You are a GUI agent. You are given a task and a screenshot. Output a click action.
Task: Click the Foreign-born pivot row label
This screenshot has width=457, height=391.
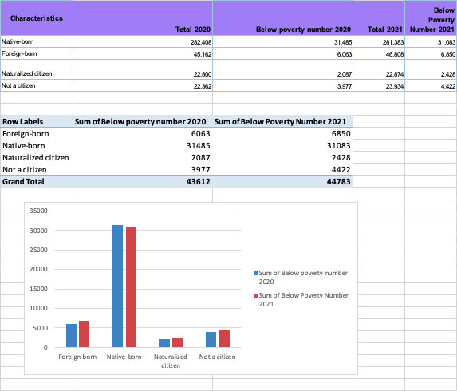tap(37, 133)
